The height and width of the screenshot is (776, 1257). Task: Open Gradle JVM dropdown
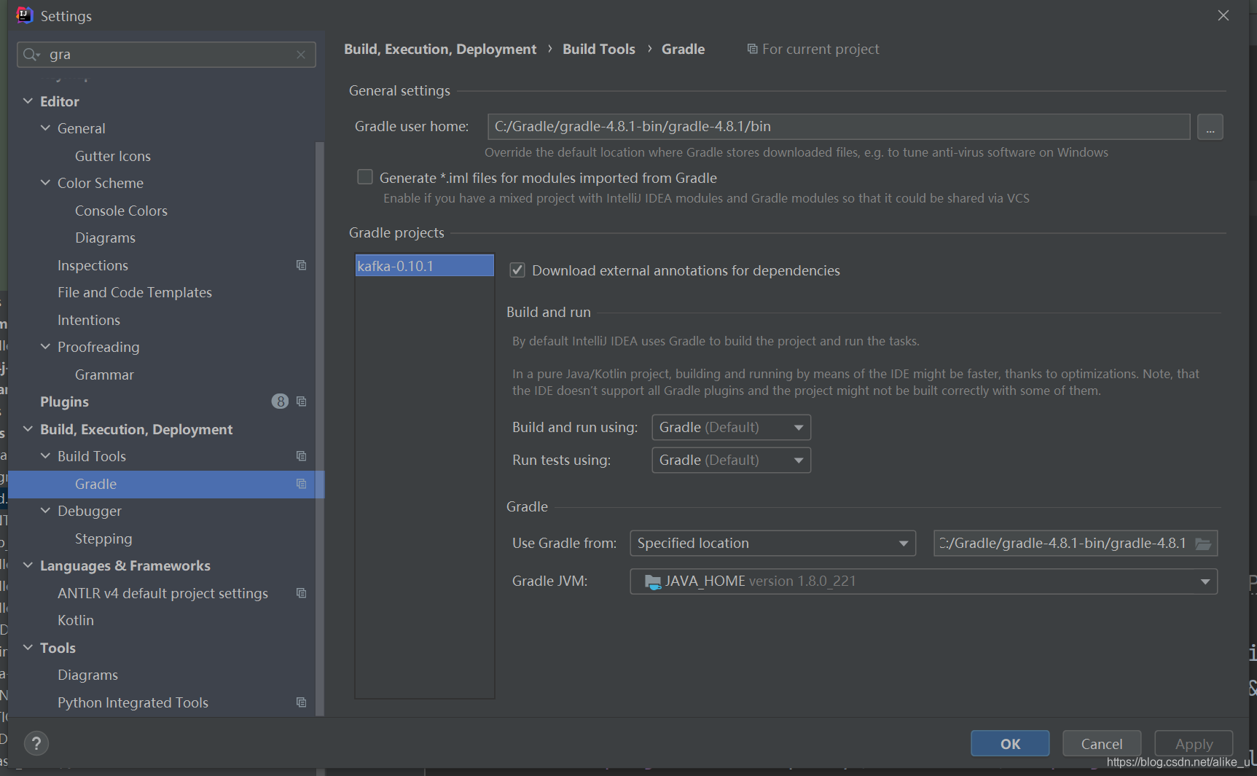click(x=923, y=581)
